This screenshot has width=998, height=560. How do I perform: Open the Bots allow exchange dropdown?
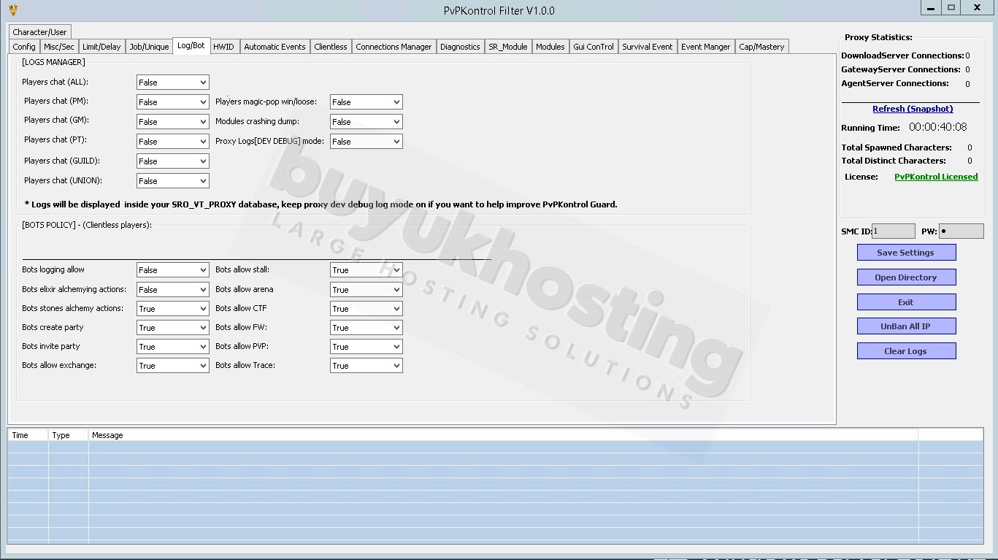172,366
